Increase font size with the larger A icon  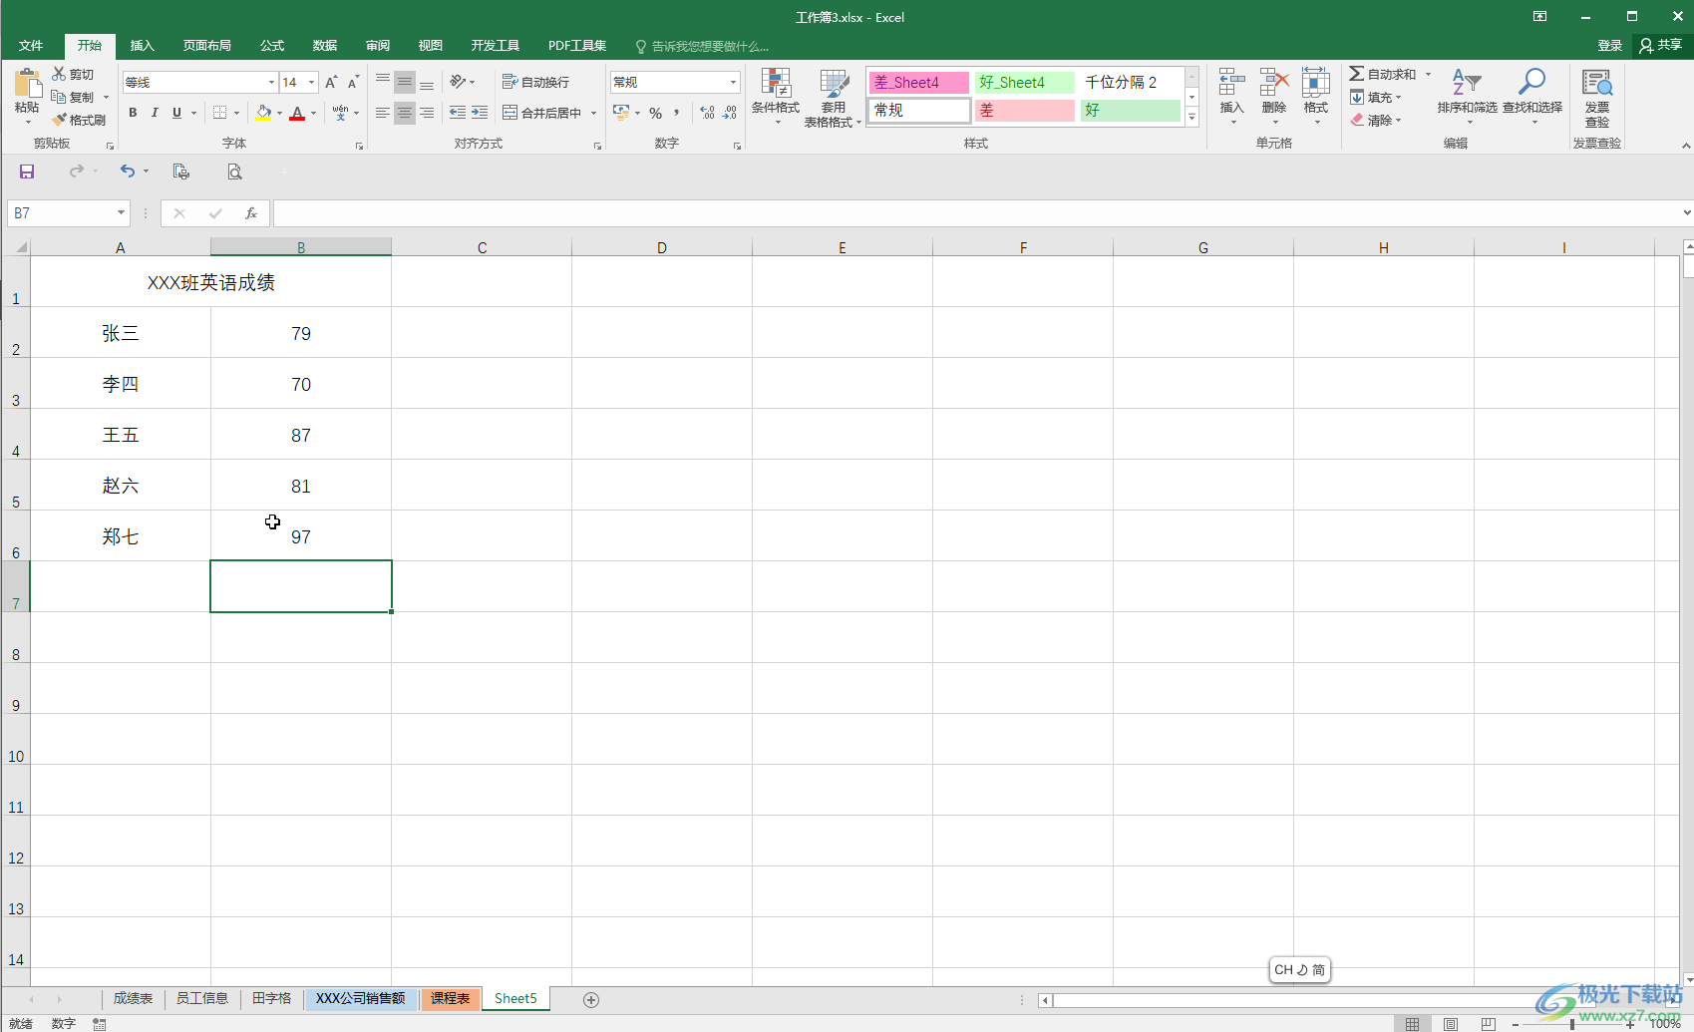pos(331,82)
